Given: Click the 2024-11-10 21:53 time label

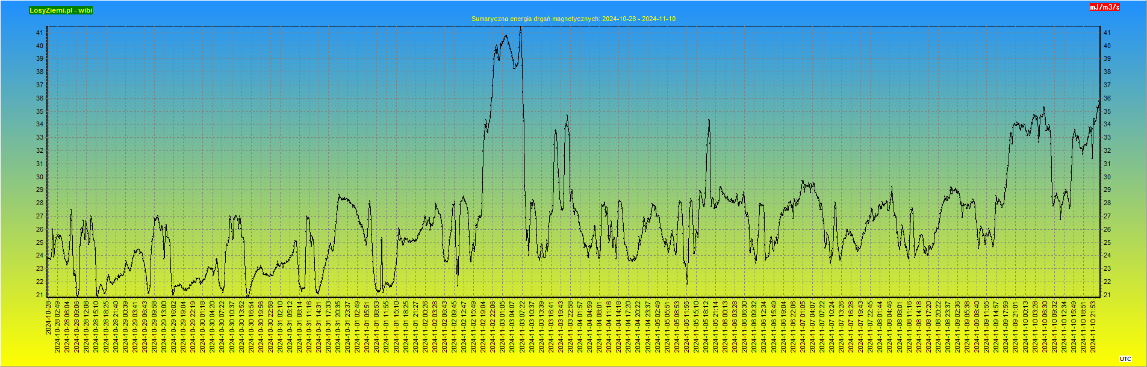Looking at the screenshot, I should (x=1093, y=327).
